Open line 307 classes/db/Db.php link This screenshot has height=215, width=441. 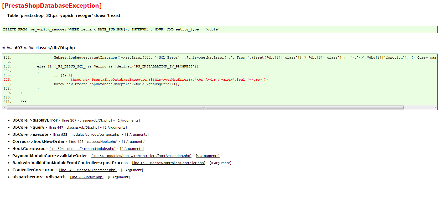(x=87, y=120)
